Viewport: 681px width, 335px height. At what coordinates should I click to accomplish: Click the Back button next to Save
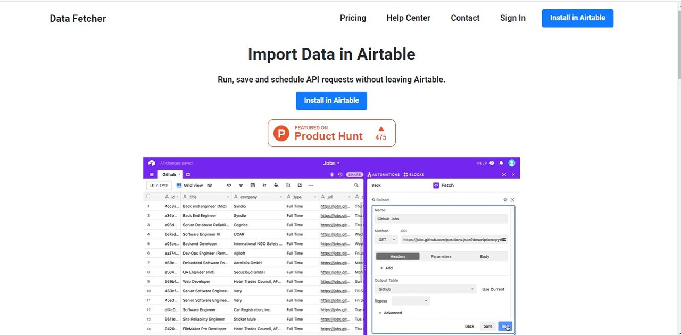click(469, 326)
